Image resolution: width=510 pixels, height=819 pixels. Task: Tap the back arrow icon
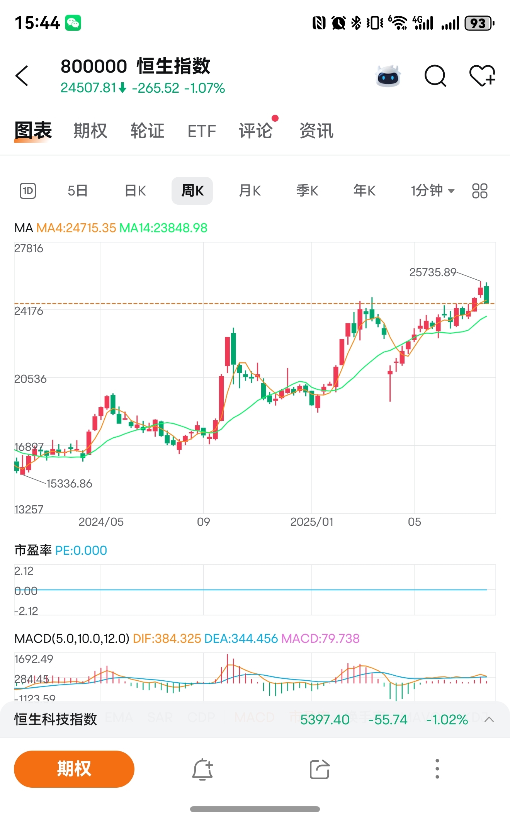(x=22, y=76)
